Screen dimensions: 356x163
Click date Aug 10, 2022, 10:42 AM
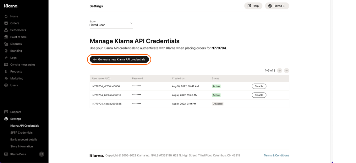[x=185, y=86]
